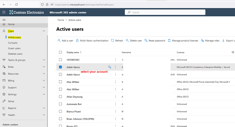Click the padlock site info icon
Image resolution: width=235 pixels, height=127 pixels.
[x=47, y=5]
